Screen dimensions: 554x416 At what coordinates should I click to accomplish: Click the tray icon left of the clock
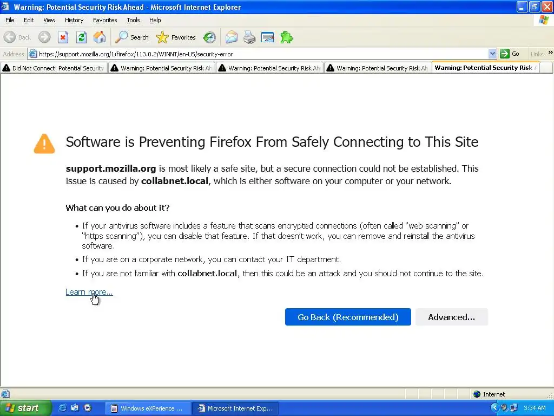pos(514,408)
